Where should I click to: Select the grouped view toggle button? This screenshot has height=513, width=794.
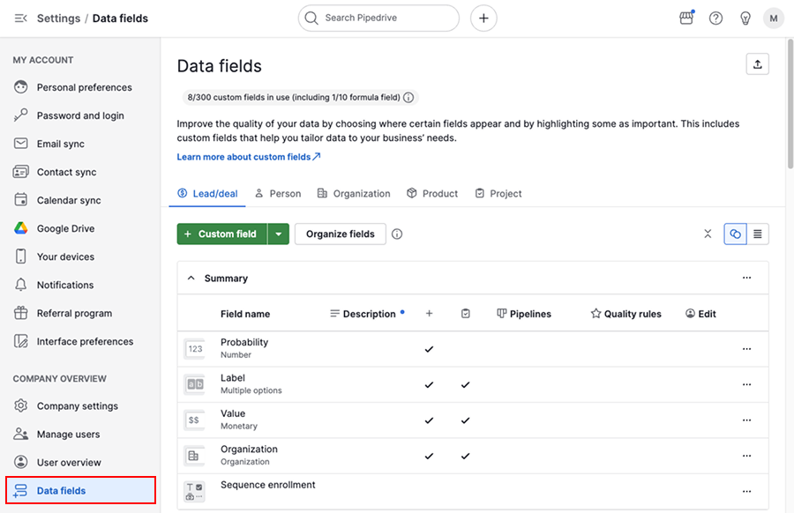click(x=735, y=234)
